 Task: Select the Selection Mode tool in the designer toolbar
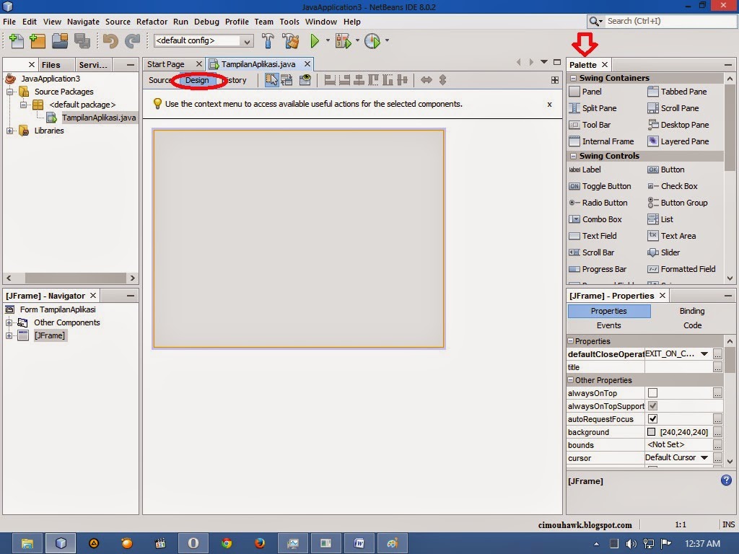(271, 80)
